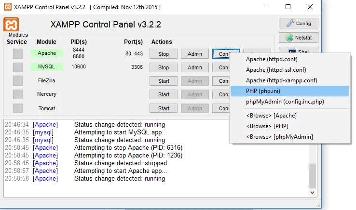Toggle the Tomcat service checkbox
356x210 pixels.
click(18, 108)
